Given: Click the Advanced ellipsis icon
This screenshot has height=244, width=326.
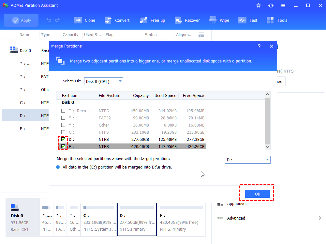Looking at the screenshot, I should pos(220,218).
